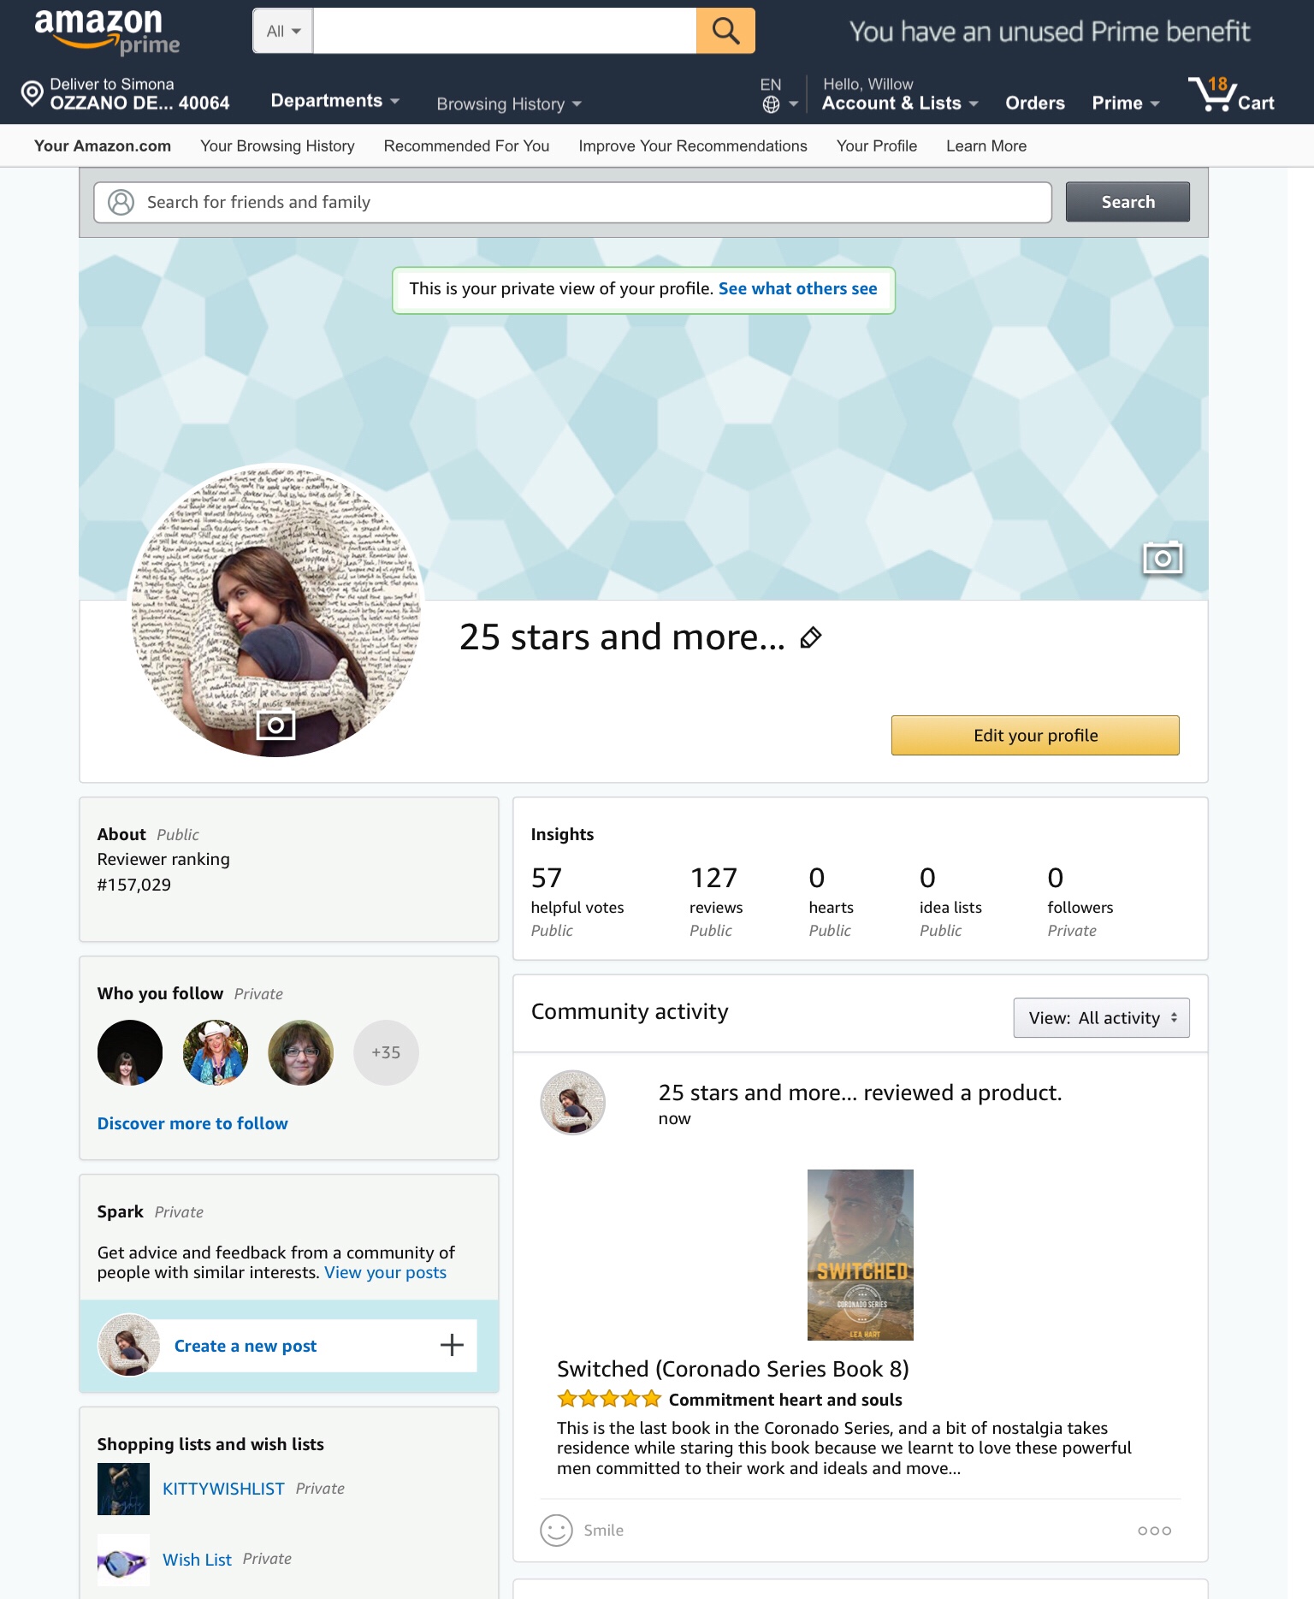The width and height of the screenshot is (1314, 1599).
Task: Open the Switched book cover thumbnail
Action: (860, 1254)
